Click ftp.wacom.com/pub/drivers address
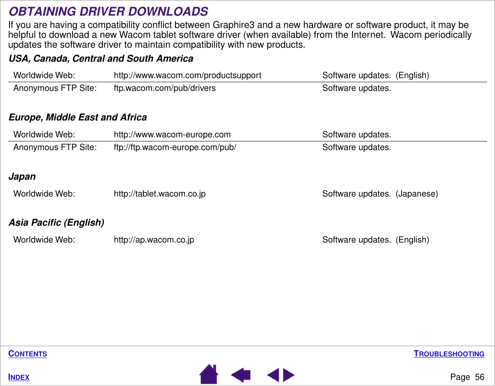The height and width of the screenshot is (386, 495). (165, 88)
